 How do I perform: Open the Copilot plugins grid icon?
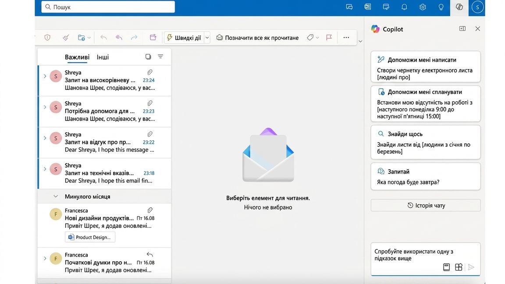(x=459, y=267)
